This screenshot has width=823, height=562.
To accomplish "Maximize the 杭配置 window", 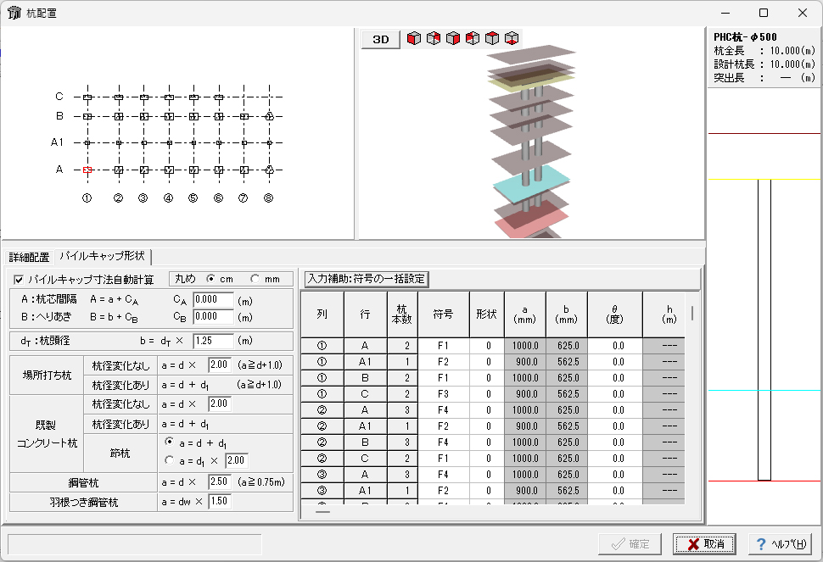I will click(x=764, y=13).
